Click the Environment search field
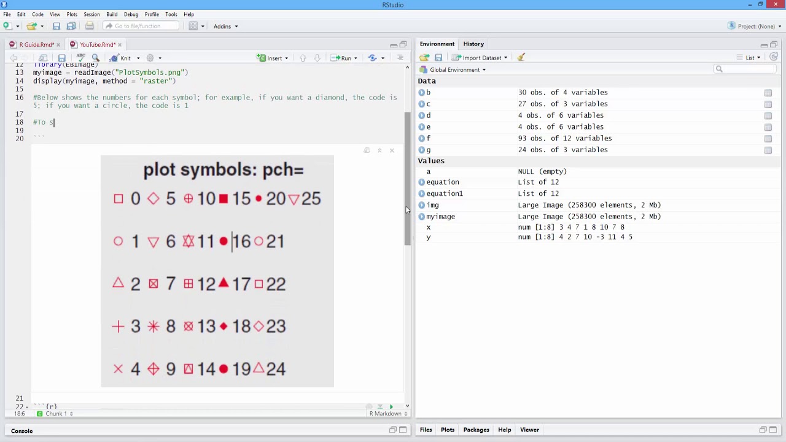The image size is (786, 442). pos(744,69)
